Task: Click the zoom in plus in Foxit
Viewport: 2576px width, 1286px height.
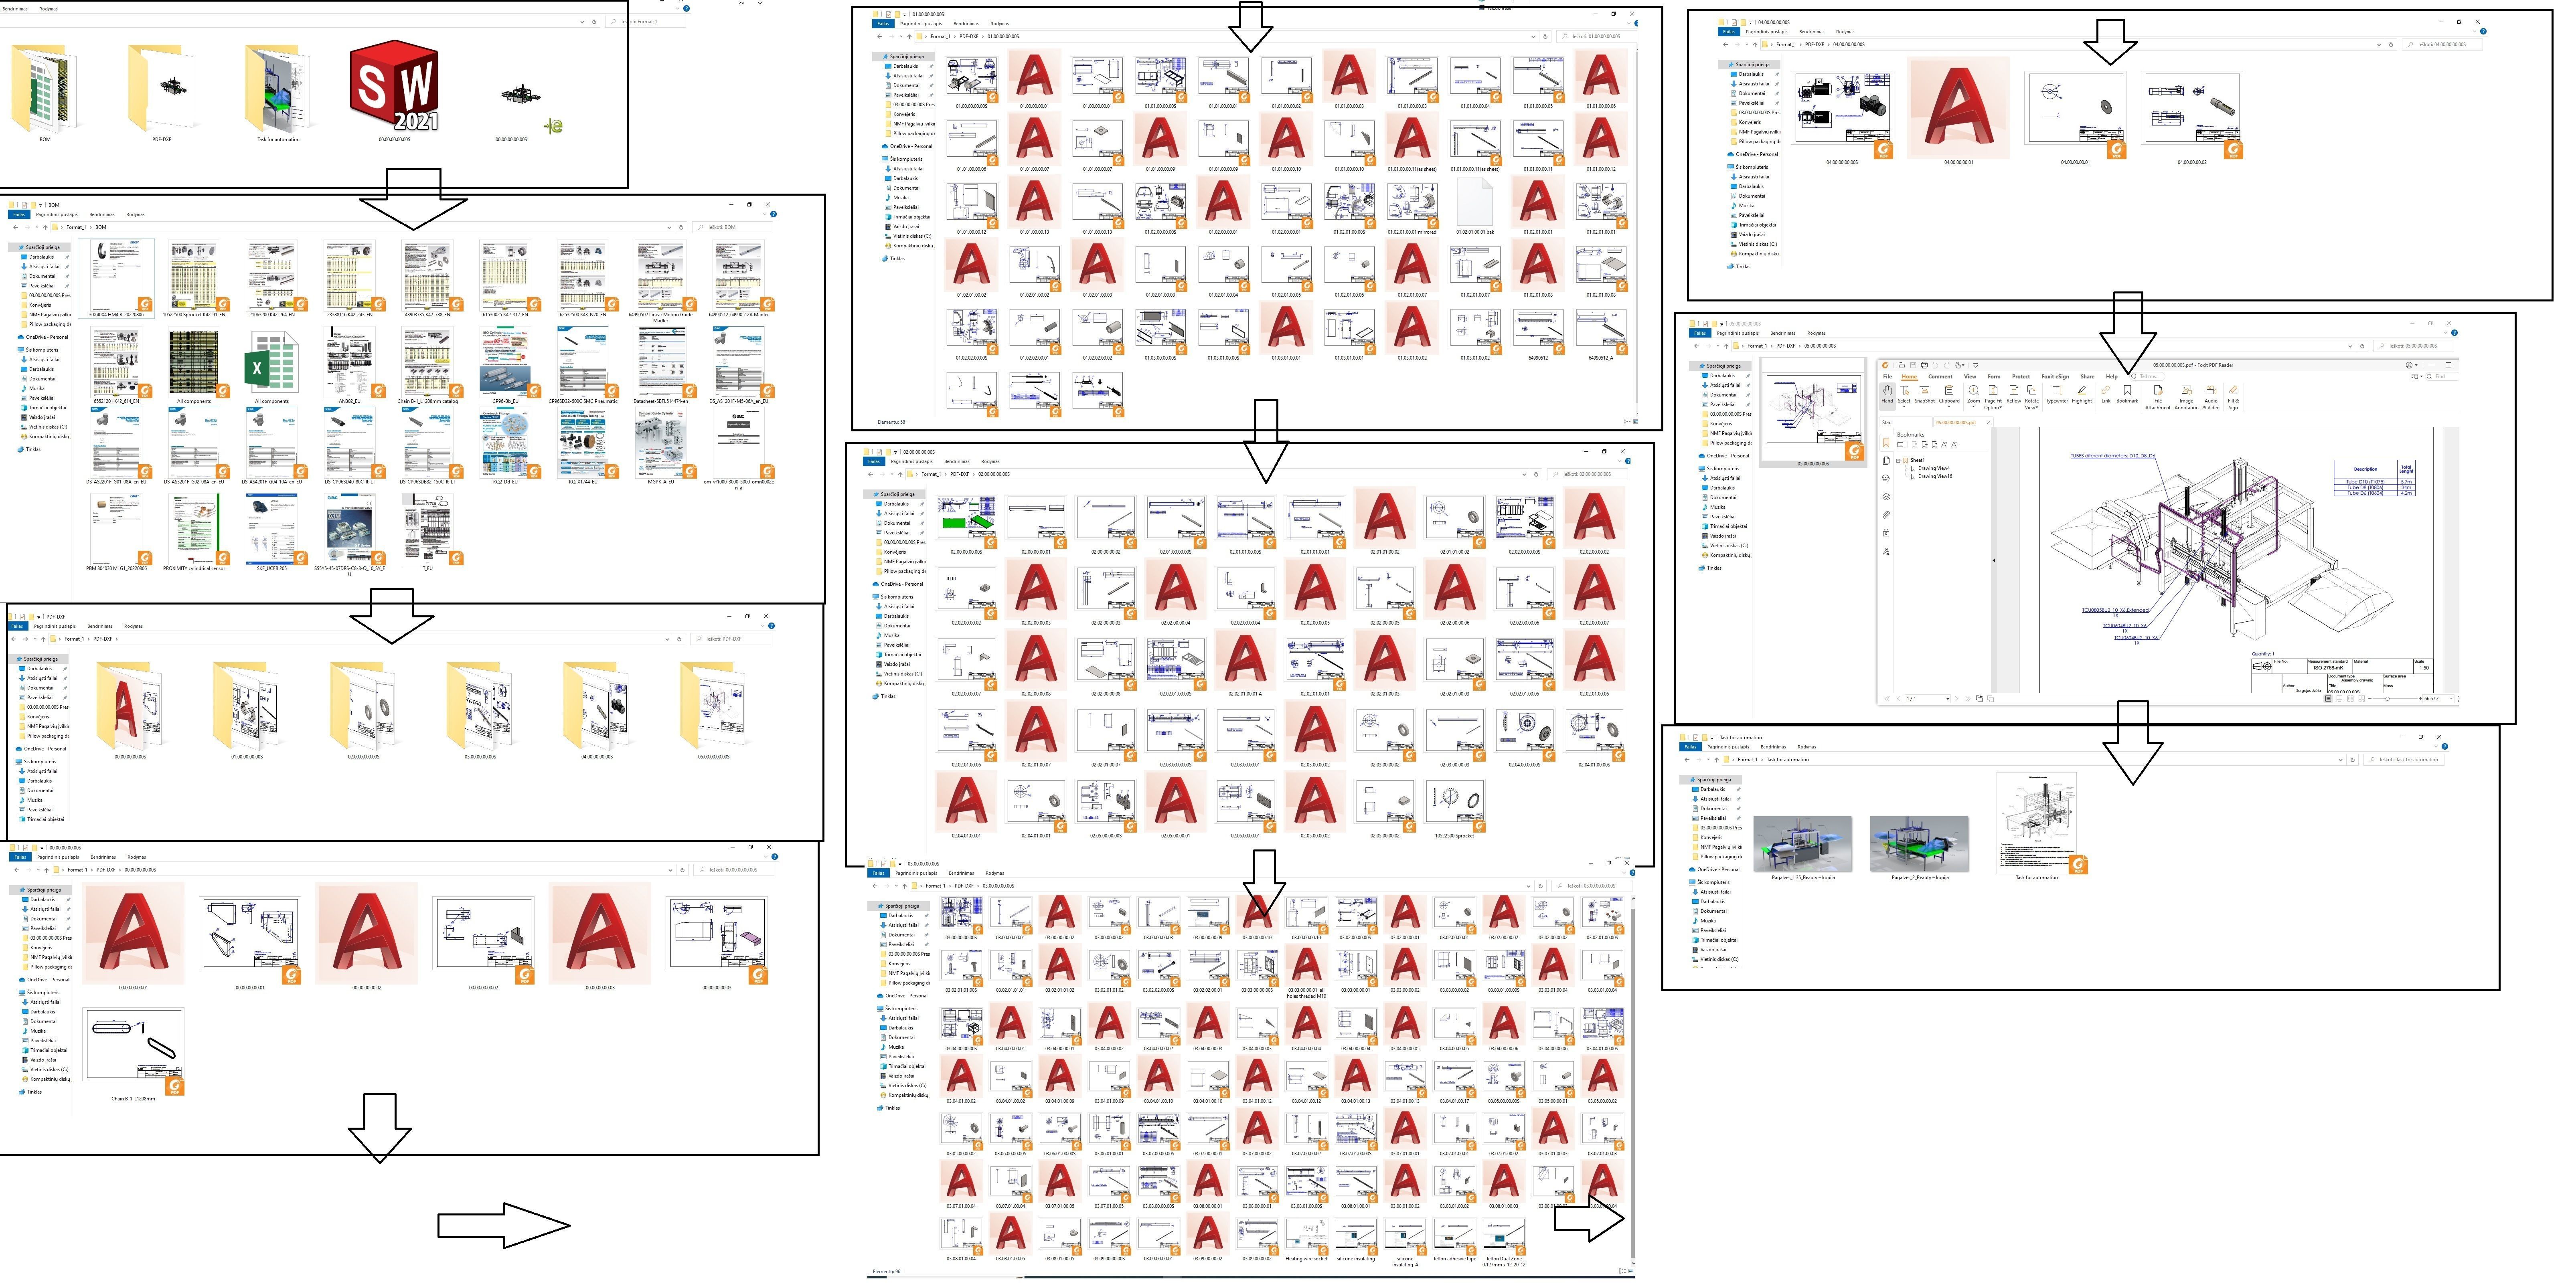Action: point(2420,699)
